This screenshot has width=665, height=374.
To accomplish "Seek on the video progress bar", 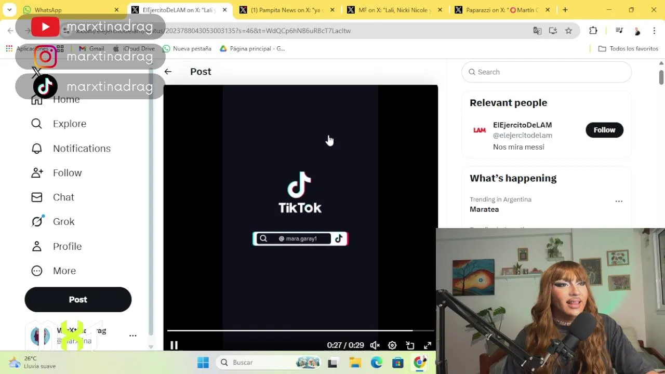I will click(300, 330).
